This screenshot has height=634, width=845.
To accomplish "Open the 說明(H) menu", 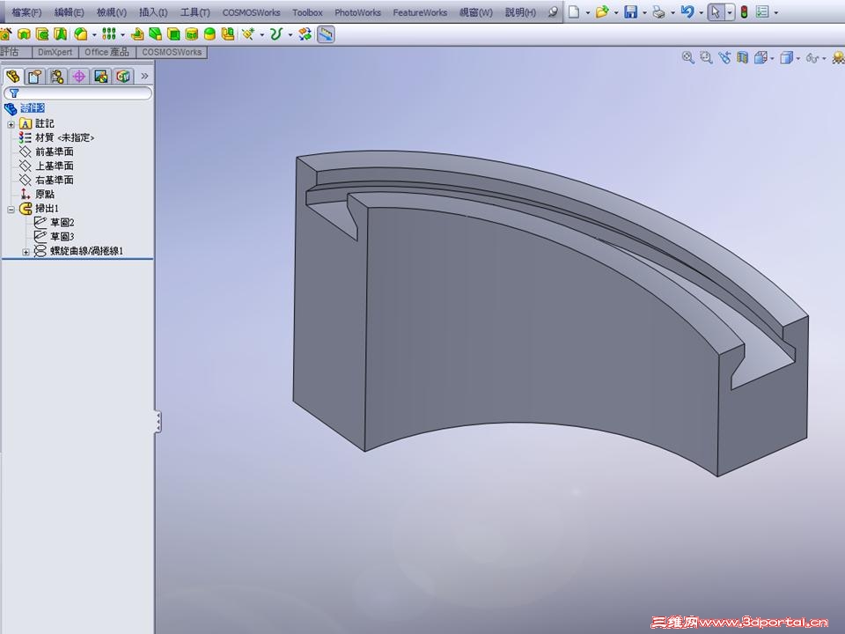I will [x=520, y=11].
